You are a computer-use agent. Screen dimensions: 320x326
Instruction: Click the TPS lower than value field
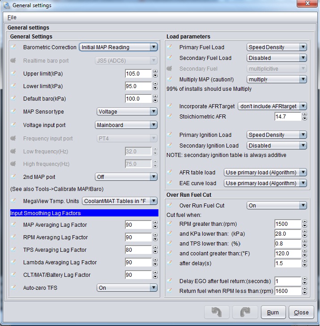[x=288, y=243]
